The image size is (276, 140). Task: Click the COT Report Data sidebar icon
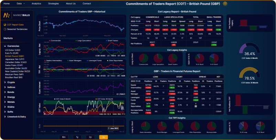[5, 25]
